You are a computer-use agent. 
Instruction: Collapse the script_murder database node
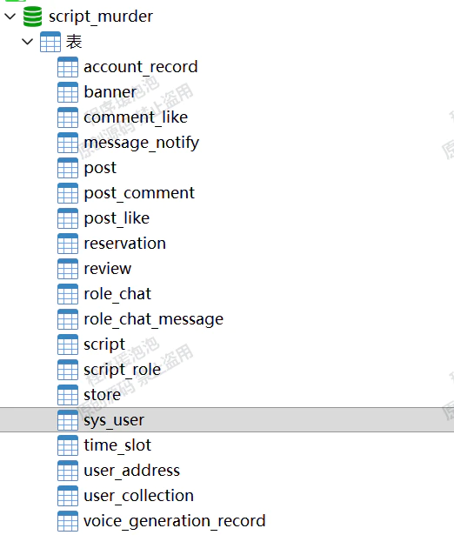pos(10,16)
